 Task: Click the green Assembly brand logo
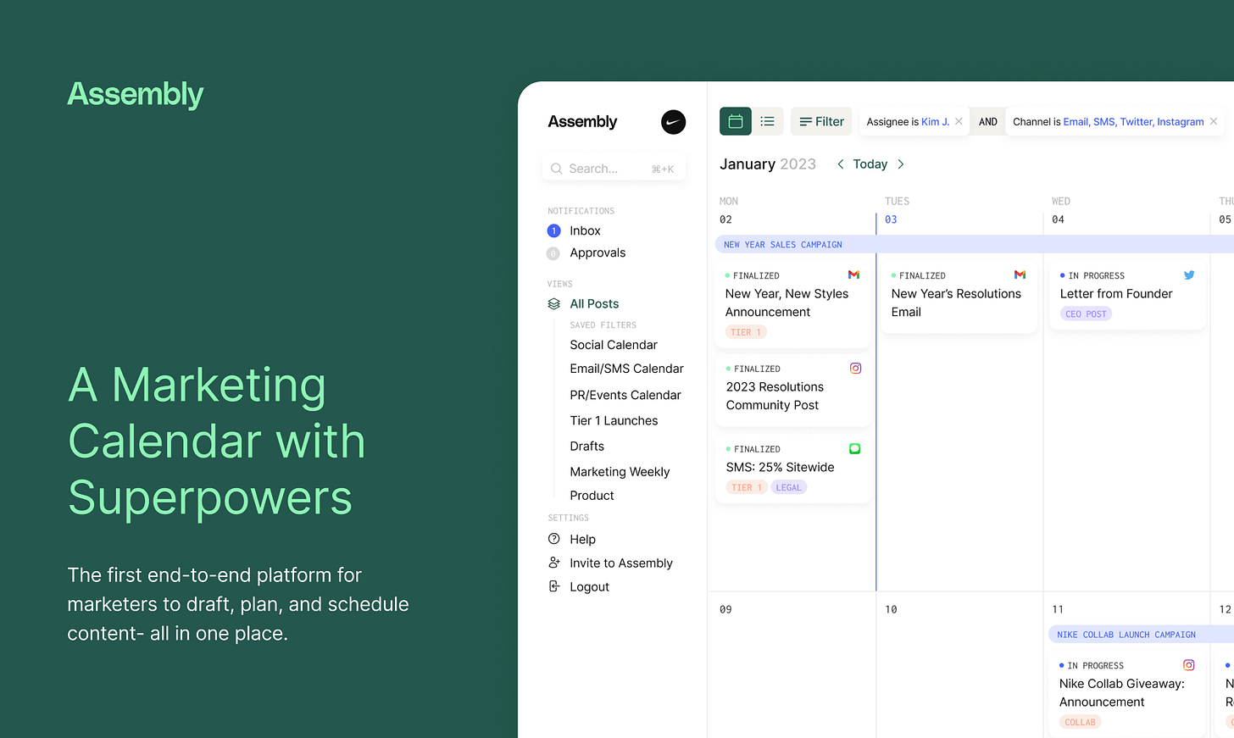[136, 94]
